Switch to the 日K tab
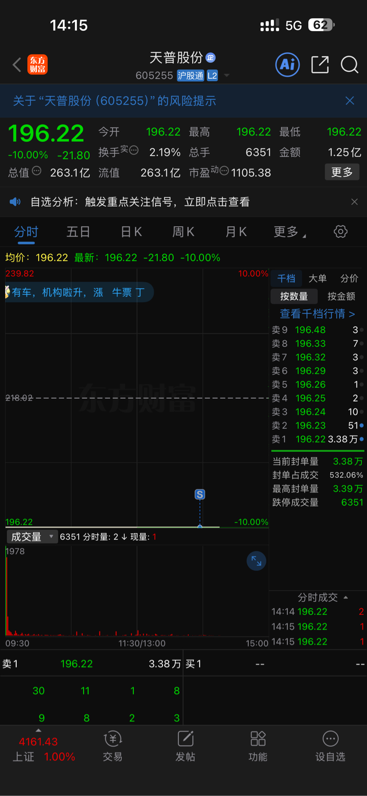 click(131, 232)
